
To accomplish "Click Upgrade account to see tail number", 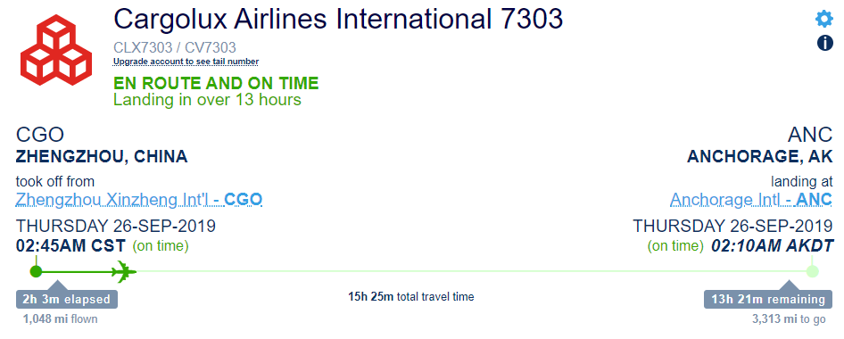I will coord(186,62).
